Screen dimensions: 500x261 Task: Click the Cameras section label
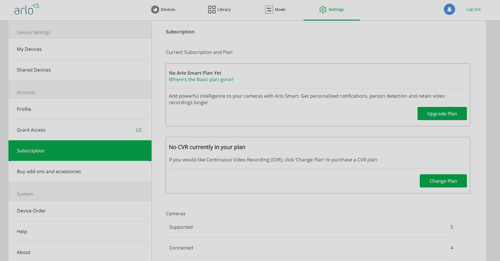[176, 214]
